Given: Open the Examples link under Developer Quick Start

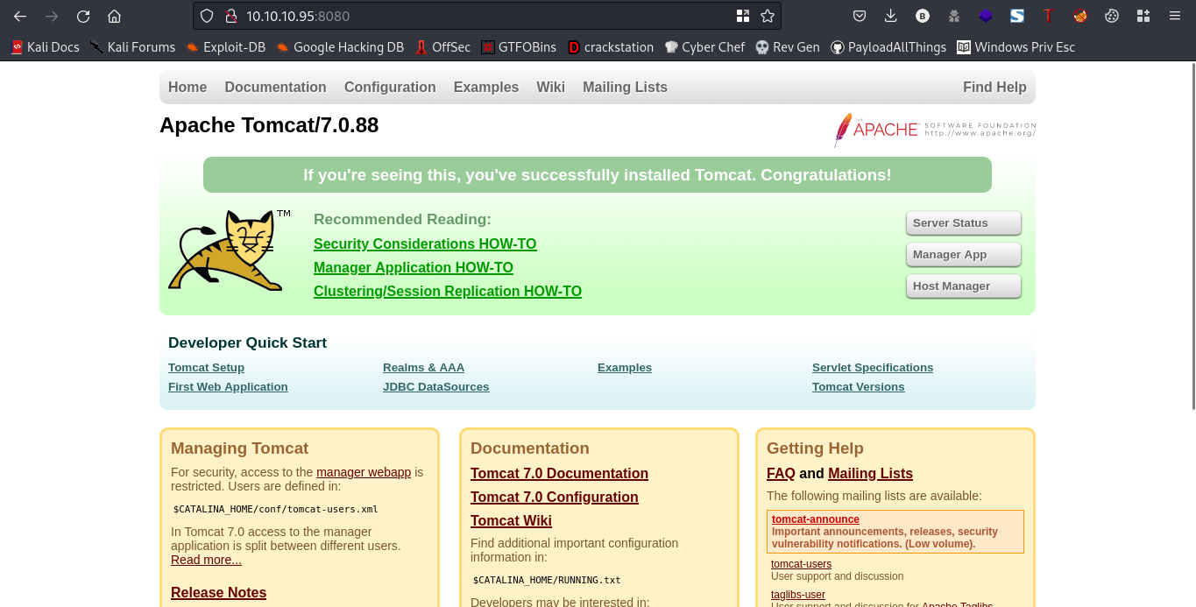Looking at the screenshot, I should 625,368.
